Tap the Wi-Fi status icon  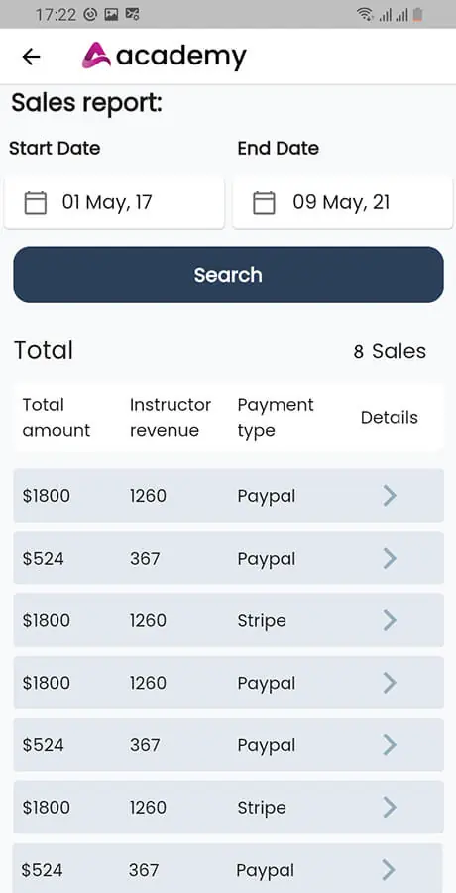pyautogui.click(x=365, y=14)
